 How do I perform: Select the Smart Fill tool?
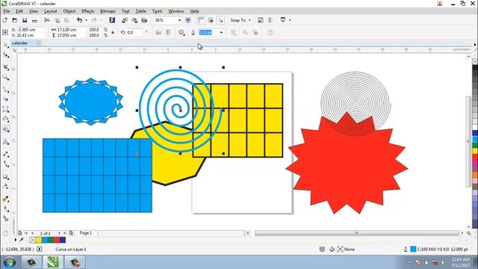tap(5, 218)
